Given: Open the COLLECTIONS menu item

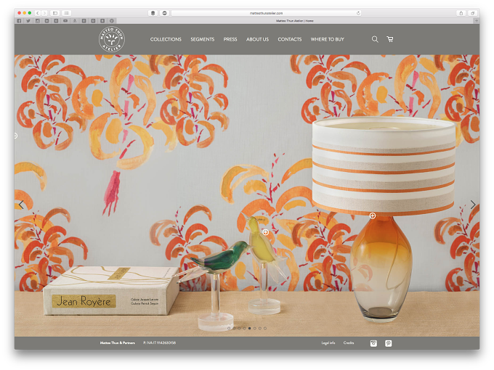Looking at the screenshot, I should click(x=166, y=39).
